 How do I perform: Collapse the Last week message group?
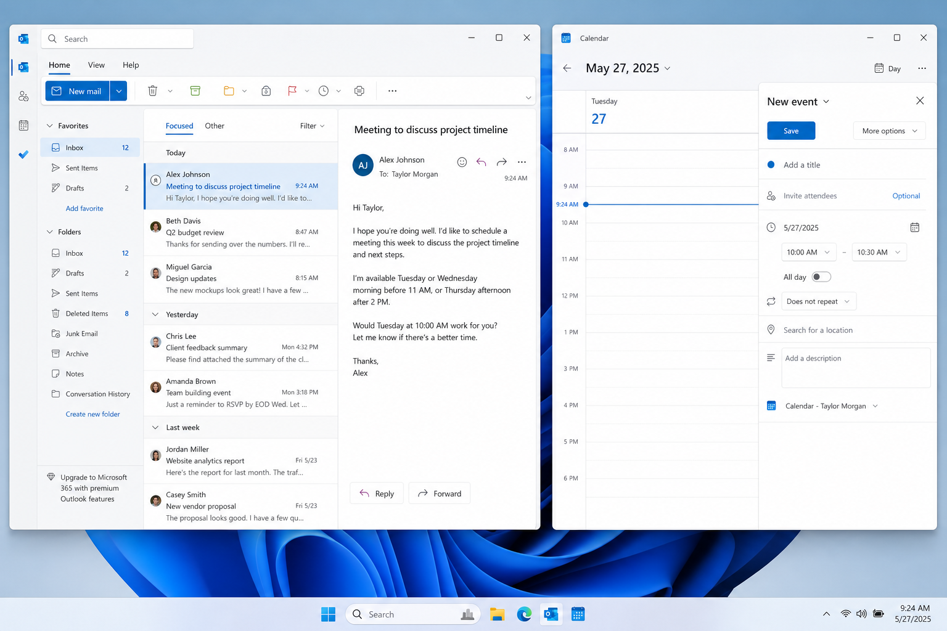click(x=155, y=427)
